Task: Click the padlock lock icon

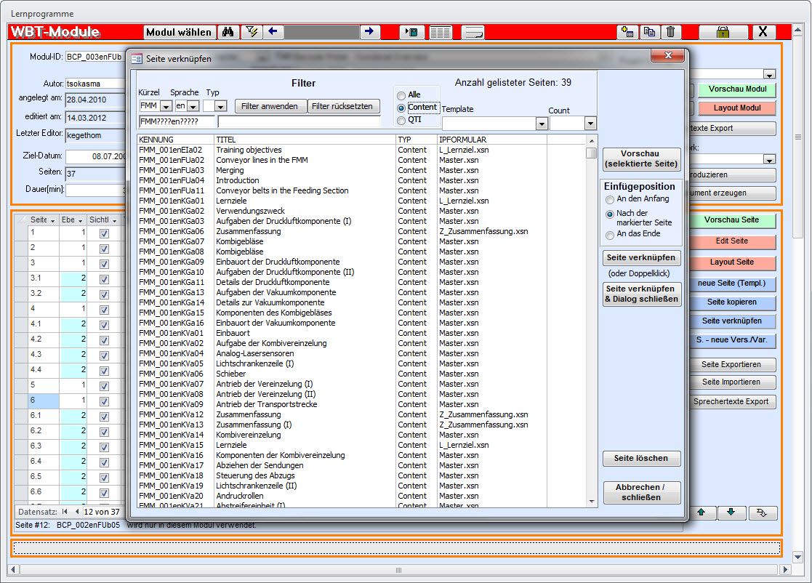Action: (723, 32)
